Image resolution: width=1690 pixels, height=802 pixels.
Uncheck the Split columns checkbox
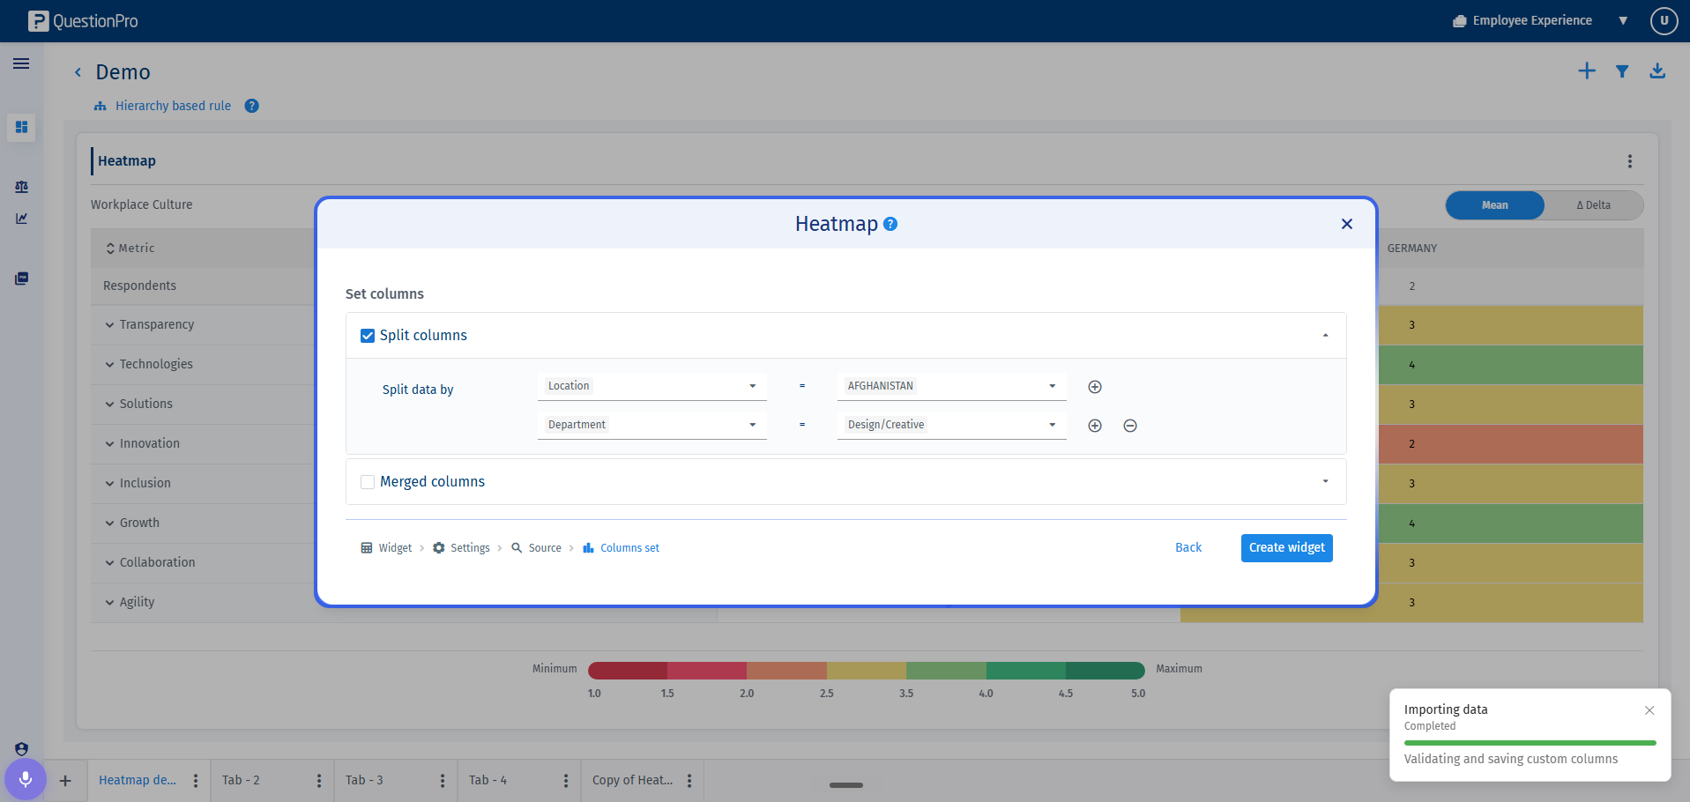368,336
